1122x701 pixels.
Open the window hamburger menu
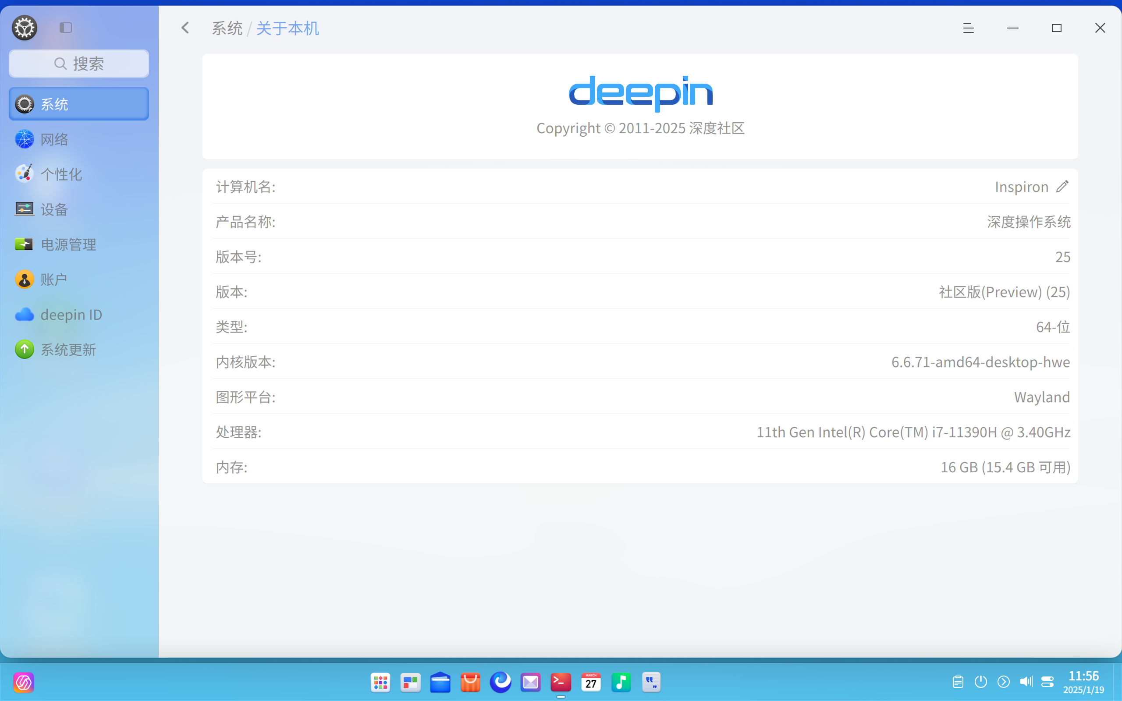(x=969, y=28)
